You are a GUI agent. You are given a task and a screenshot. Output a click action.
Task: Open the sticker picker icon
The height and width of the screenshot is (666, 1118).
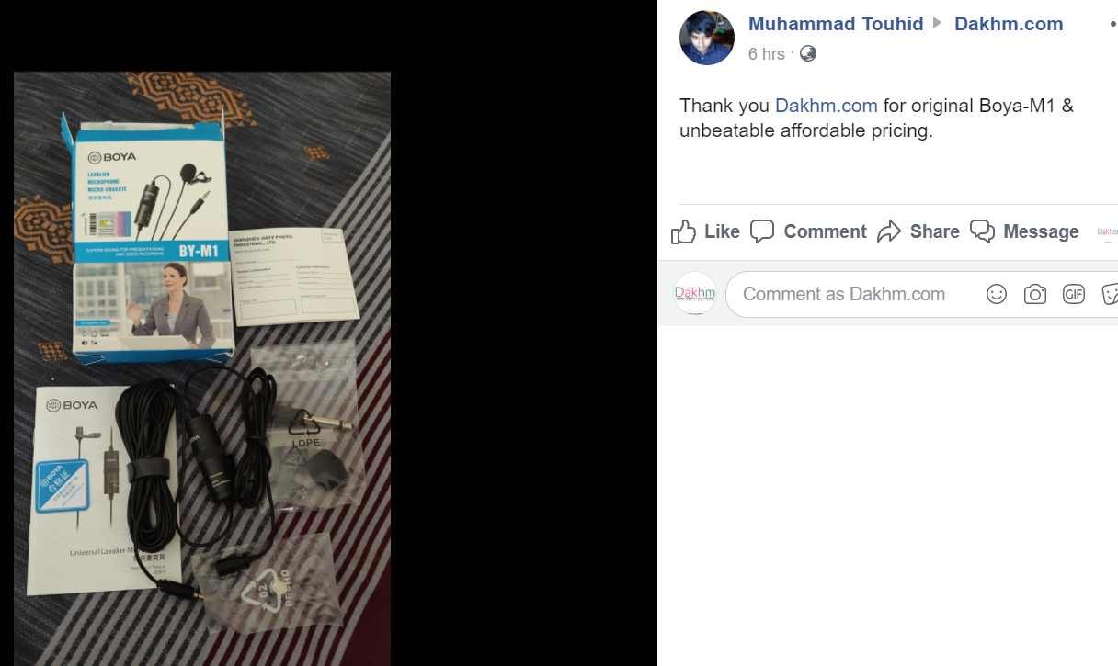pyautogui.click(x=1110, y=294)
